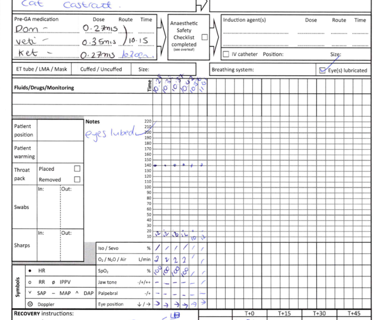The image size is (386, 320).
Task: Click the T+30 column header
Action: [319, 314]
